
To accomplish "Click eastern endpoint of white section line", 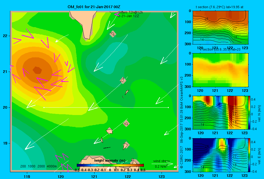I will [168, 107].
